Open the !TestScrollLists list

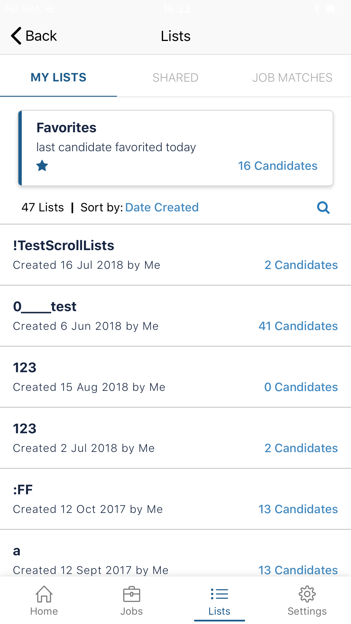[64, 246]
